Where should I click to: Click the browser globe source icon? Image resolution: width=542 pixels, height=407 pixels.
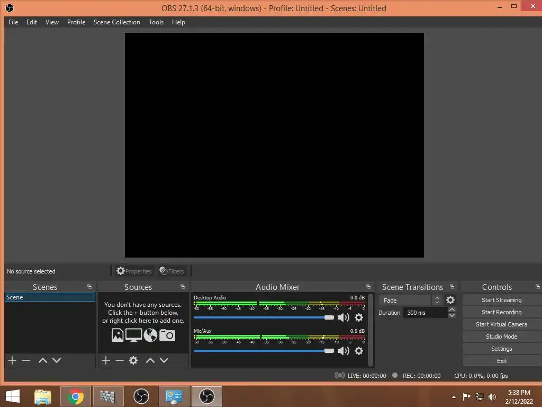(x=150, y=335)
